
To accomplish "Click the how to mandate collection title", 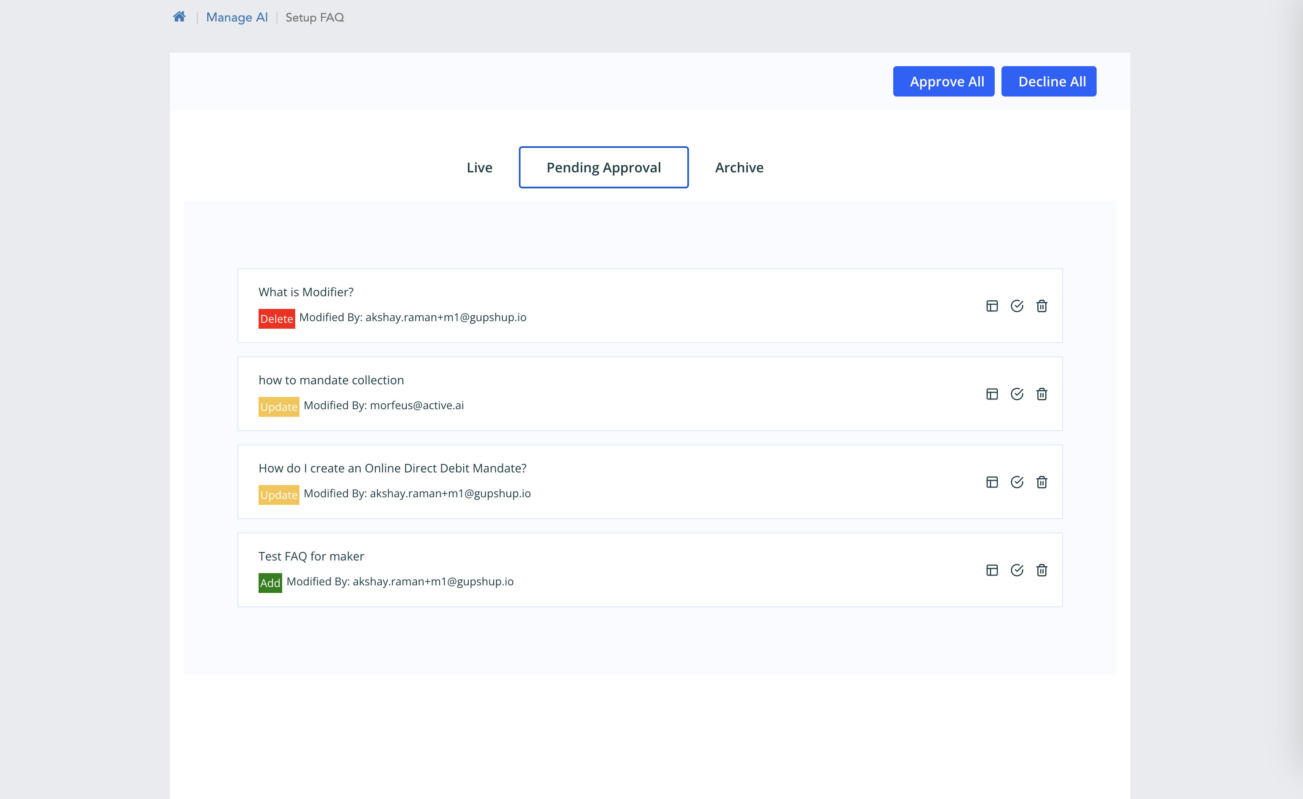I will click(331, 380).
